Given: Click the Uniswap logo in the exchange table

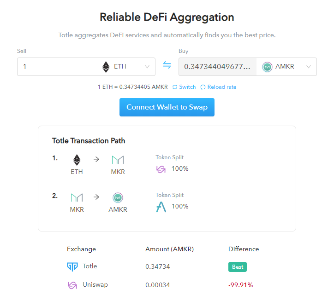Looking at the screenshot, I should click(72, 285).
